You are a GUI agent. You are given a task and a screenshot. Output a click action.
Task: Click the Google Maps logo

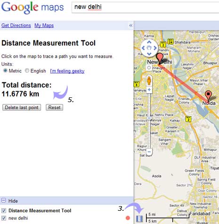(x=32, y=8)
